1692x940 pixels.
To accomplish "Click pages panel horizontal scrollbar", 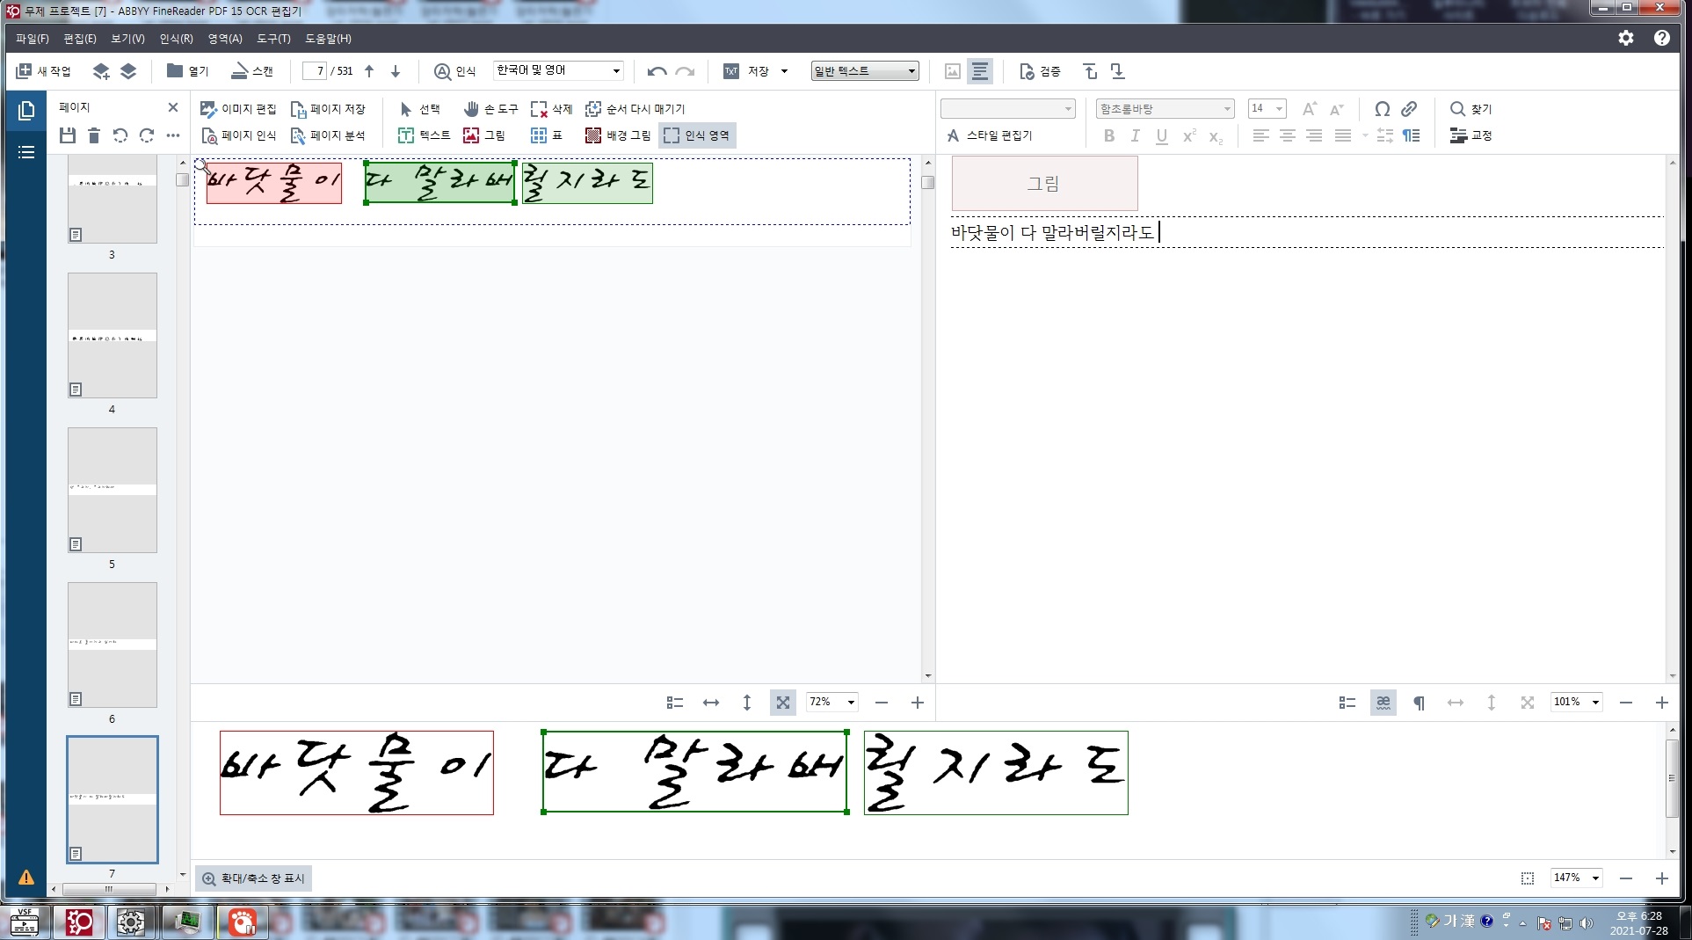I will pos(109,889).
